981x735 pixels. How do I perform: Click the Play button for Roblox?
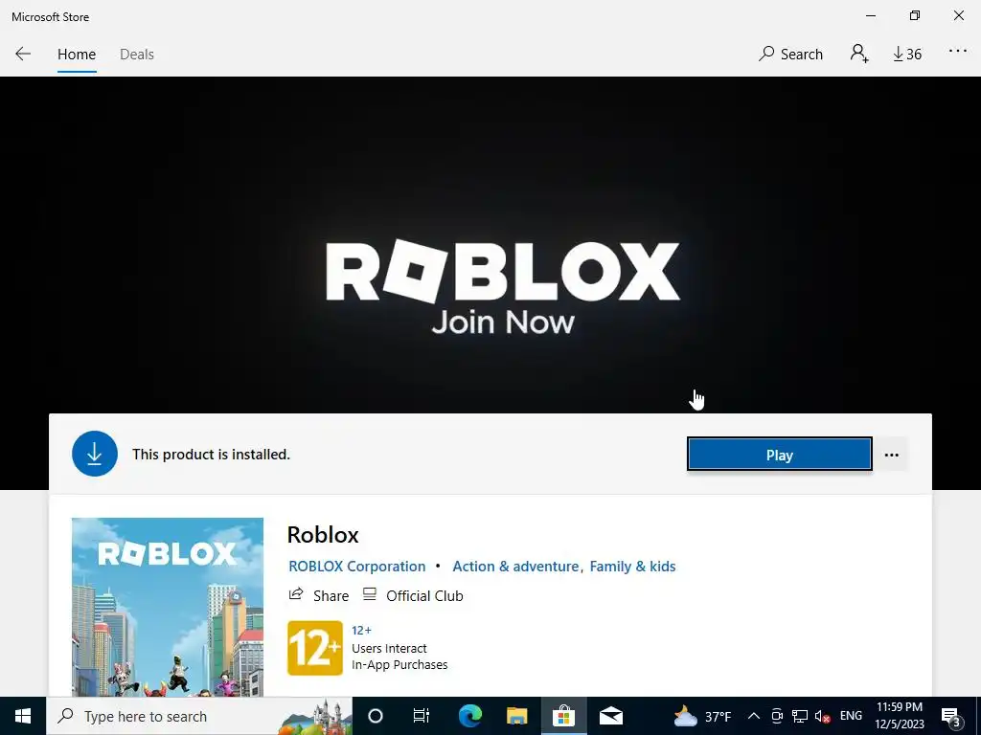780,455
